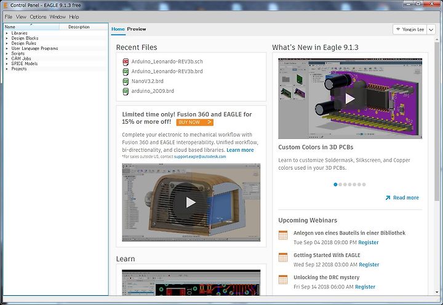Switch to the Preview tab
Image resolution: width=443 pixels, height=305 pixels.
(x=137, y=29)
